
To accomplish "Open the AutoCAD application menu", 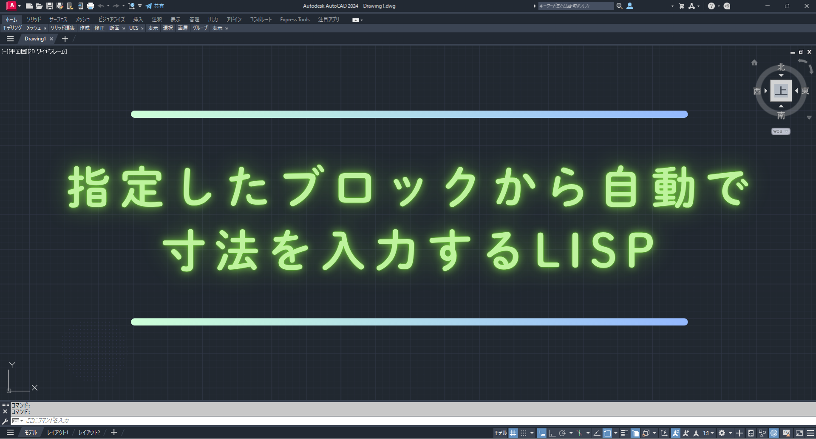I will (x=11, y=6).
